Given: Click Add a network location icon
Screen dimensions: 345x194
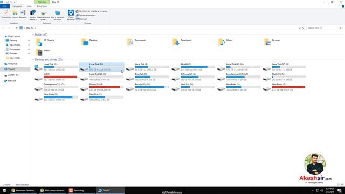Looking at the screenshot, I should coord(58,15).
